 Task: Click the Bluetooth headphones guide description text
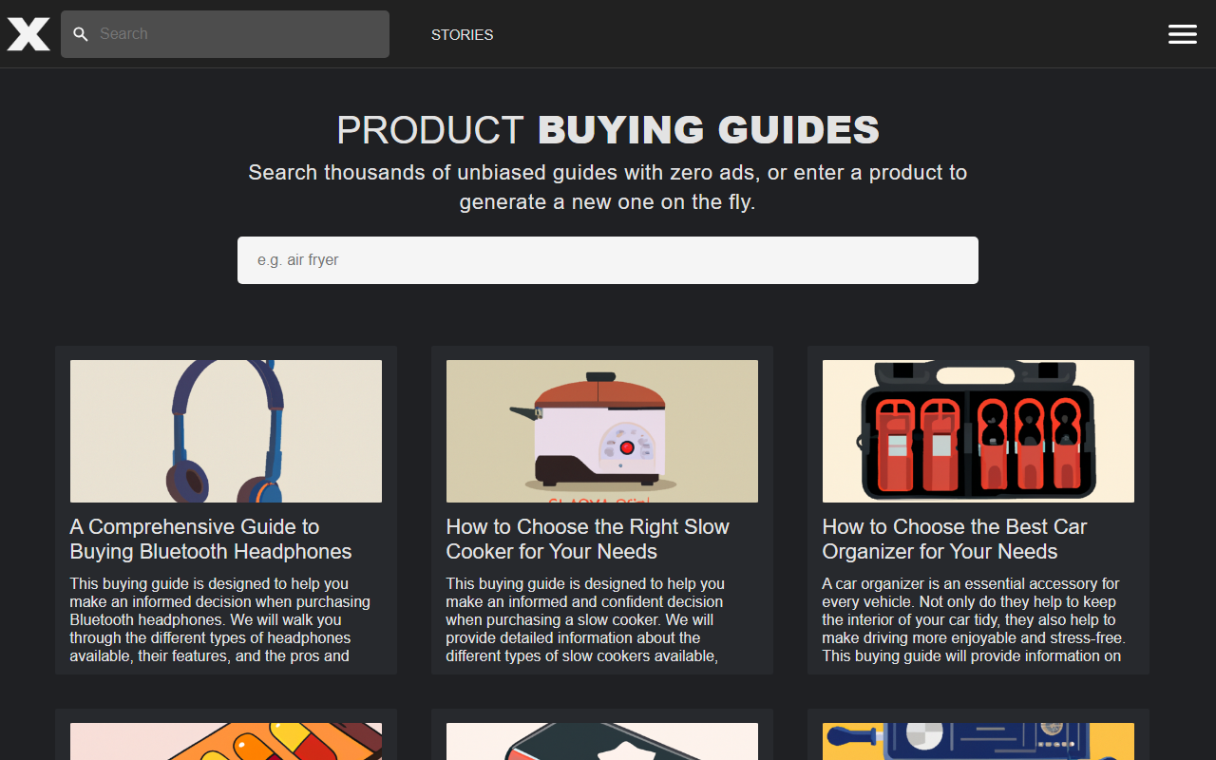pos(220,619)
